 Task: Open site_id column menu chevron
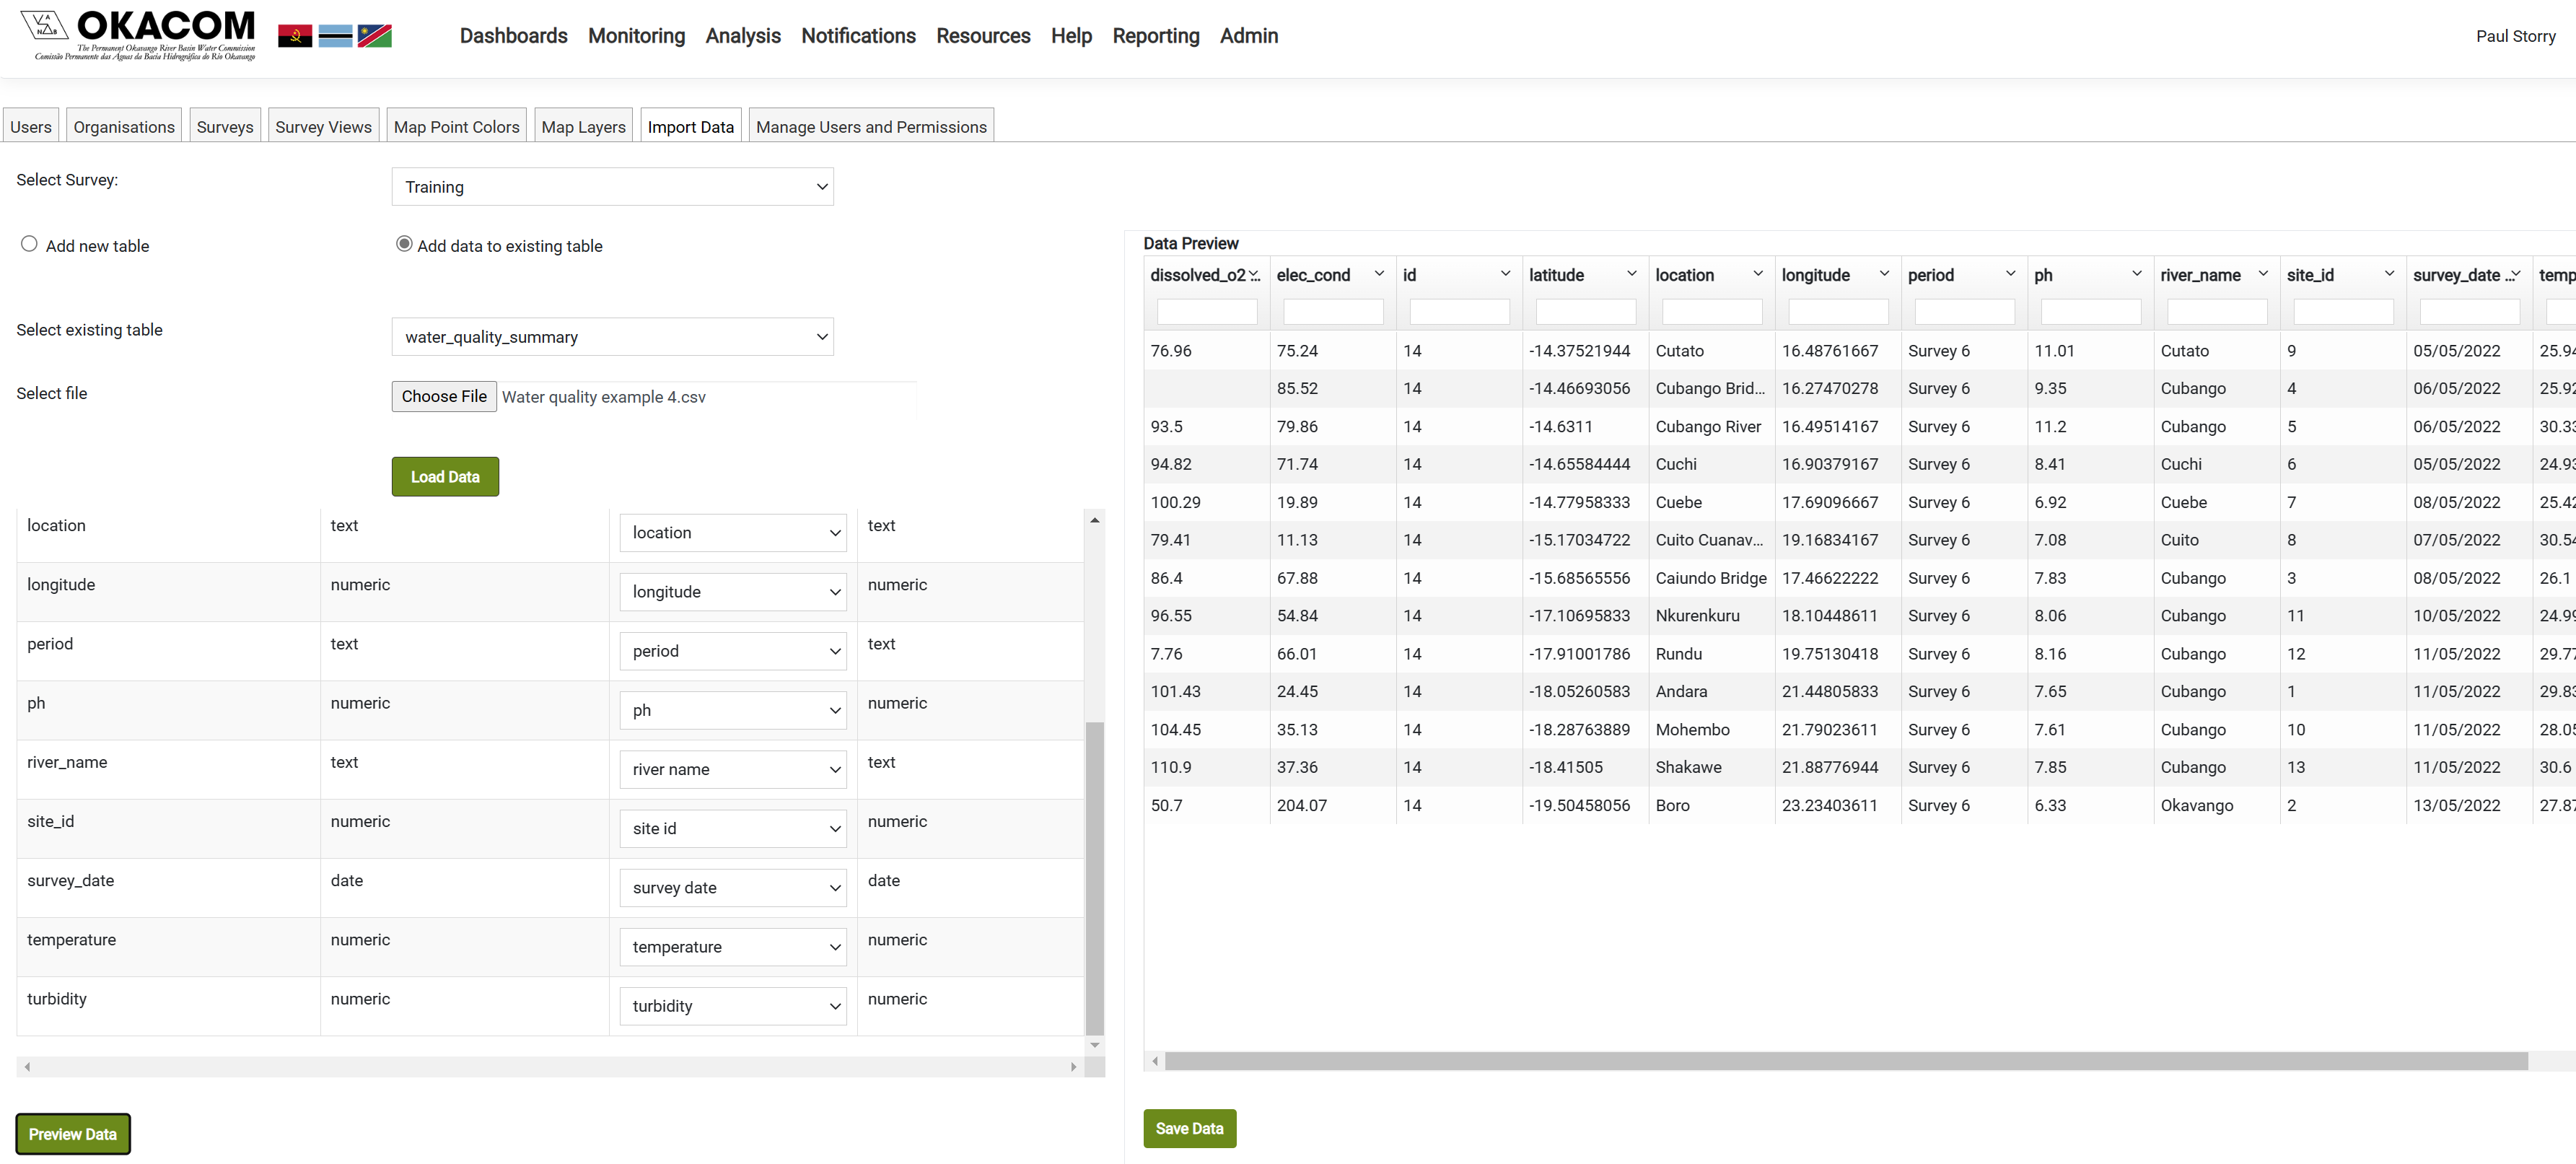click(2389, 274)
